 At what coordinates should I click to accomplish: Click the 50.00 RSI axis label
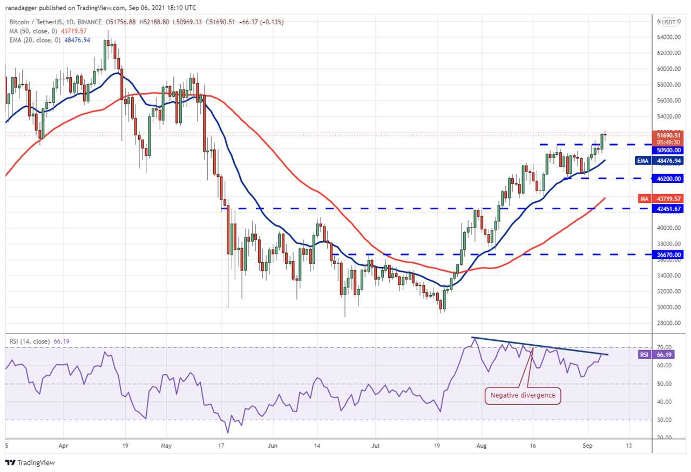[663, 384]
